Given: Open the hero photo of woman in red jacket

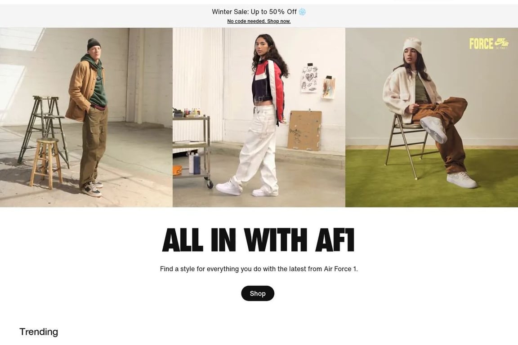Looking at the screenshot, I should (259, 117).
